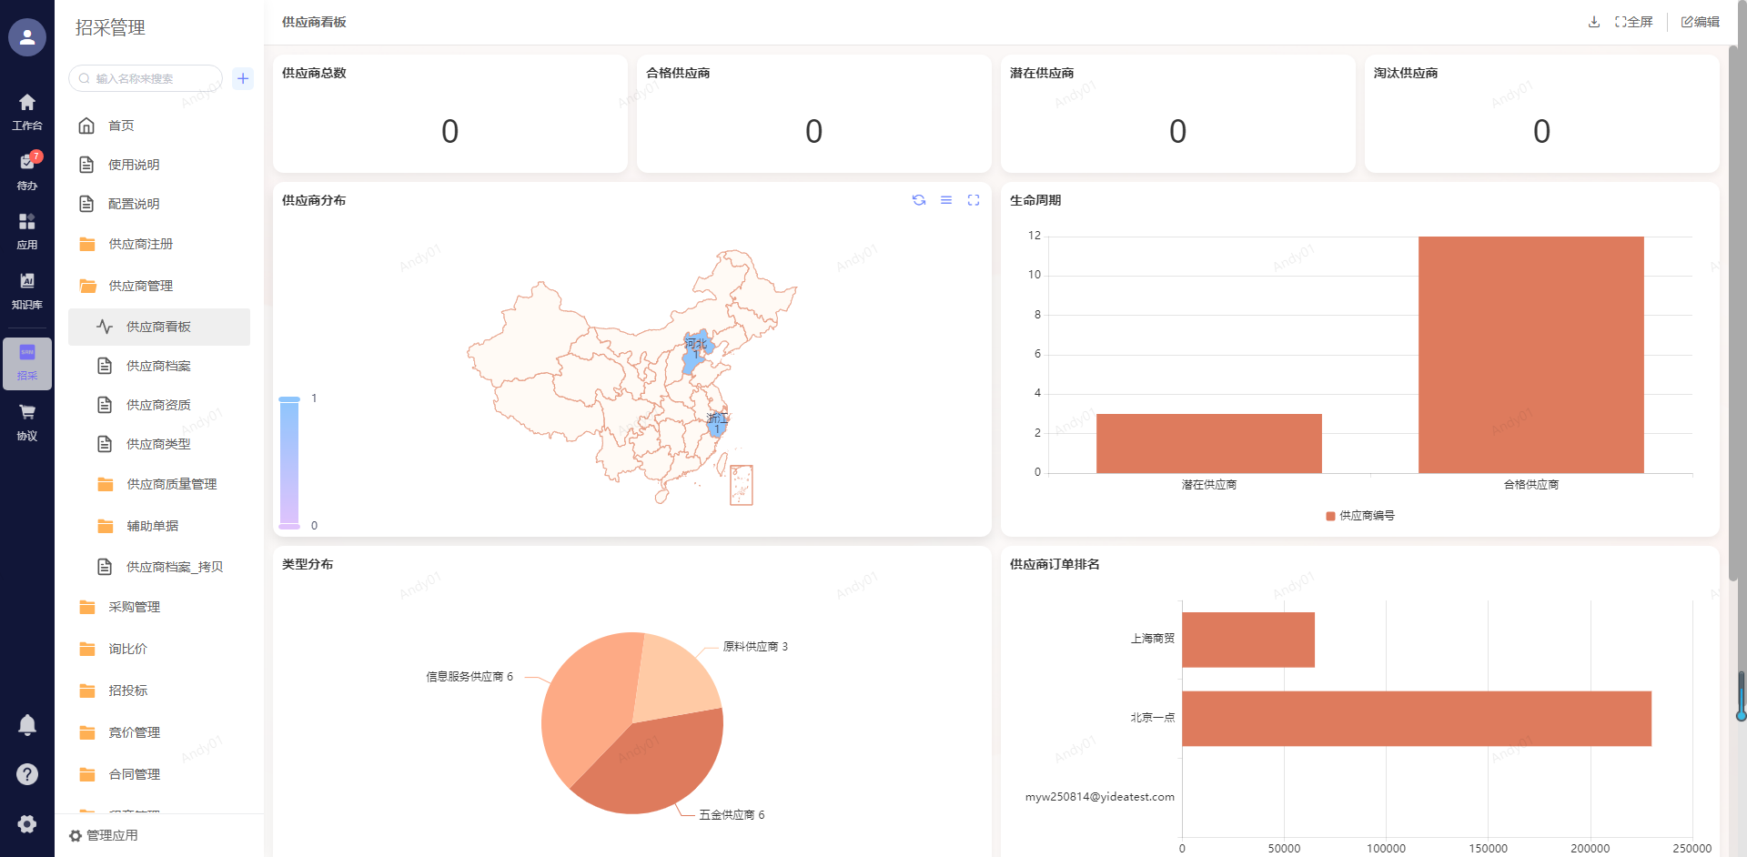This screenshot has width=1747, height=857.
Task: Refresh the 供应商分布 map chart
Action: coord(919,200)
